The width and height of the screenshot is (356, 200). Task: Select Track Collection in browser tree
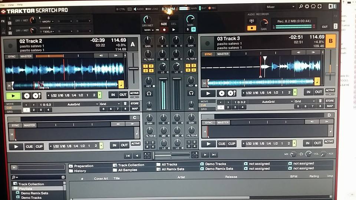[x=31, y=184]
